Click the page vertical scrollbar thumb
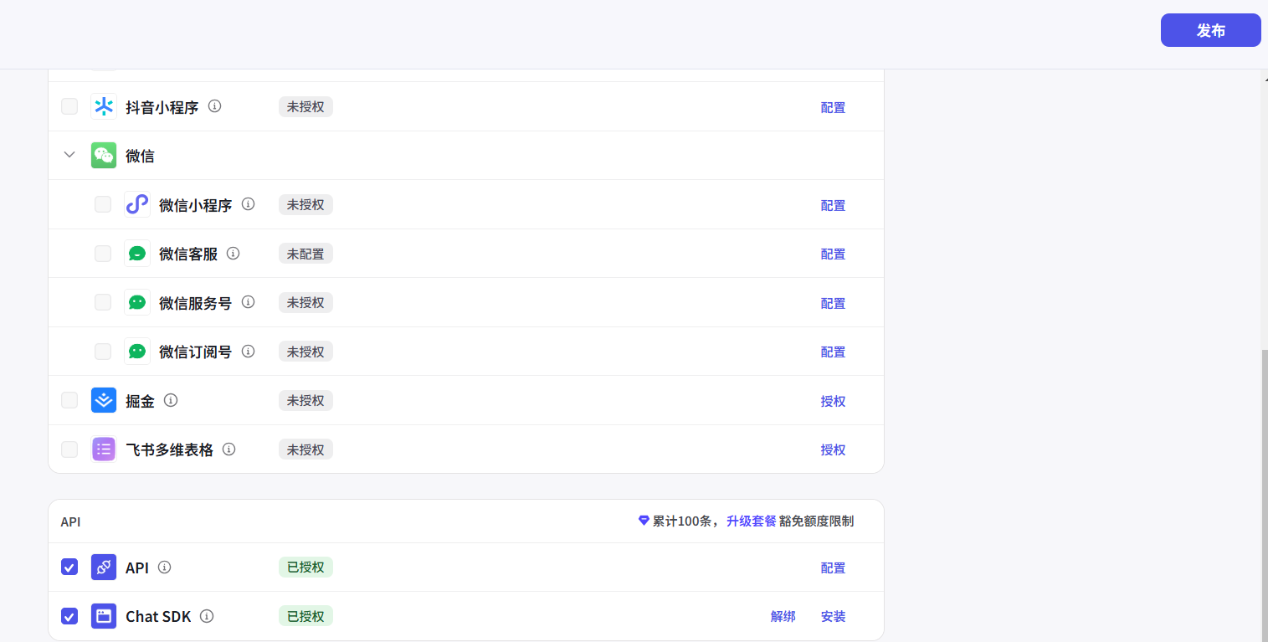Viewport: 1268px width, 642px height. click(x=1264, y=494)
